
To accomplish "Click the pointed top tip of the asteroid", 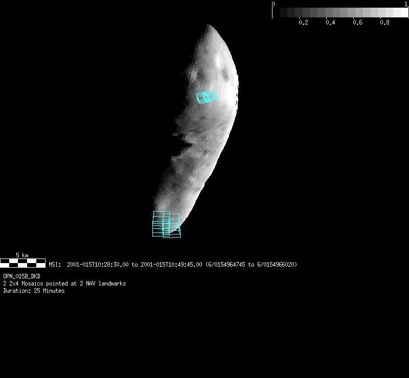I will [208, 25].
